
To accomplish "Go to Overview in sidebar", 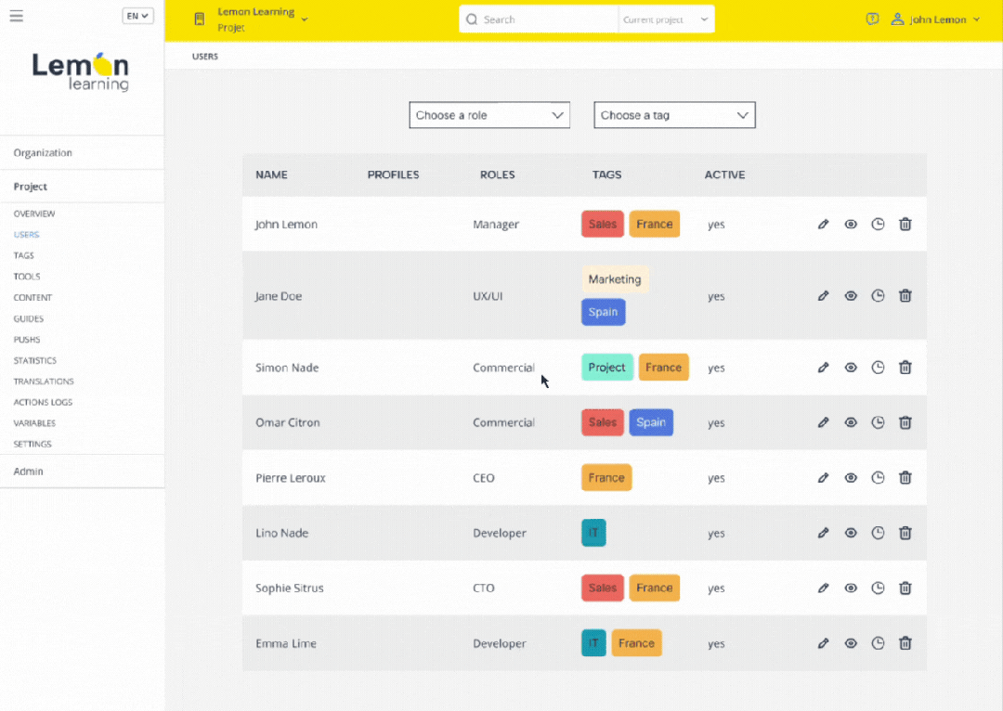I will (34, 213).
